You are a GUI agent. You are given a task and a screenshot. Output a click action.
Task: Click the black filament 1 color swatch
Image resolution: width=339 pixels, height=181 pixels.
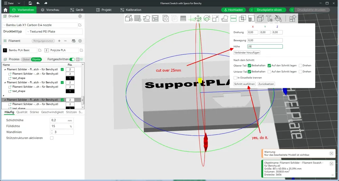coord(5,50)
